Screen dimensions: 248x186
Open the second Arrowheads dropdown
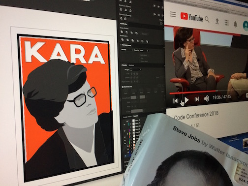142,97
